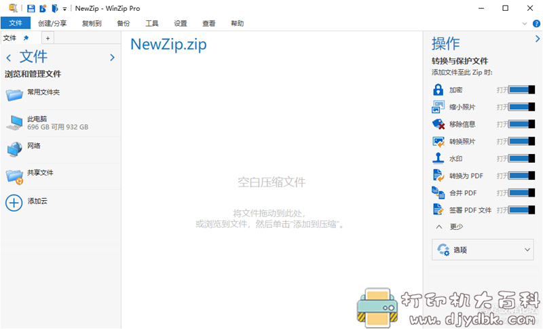Expand the ribbon using the chevron near help

(x=525, y=24)
